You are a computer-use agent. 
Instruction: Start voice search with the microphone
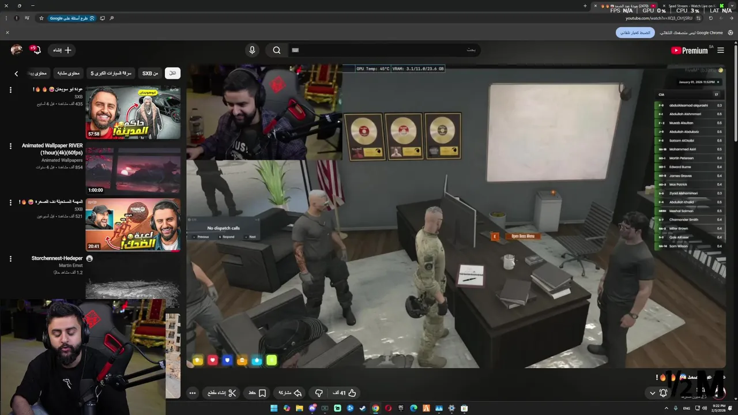point(252,50)
